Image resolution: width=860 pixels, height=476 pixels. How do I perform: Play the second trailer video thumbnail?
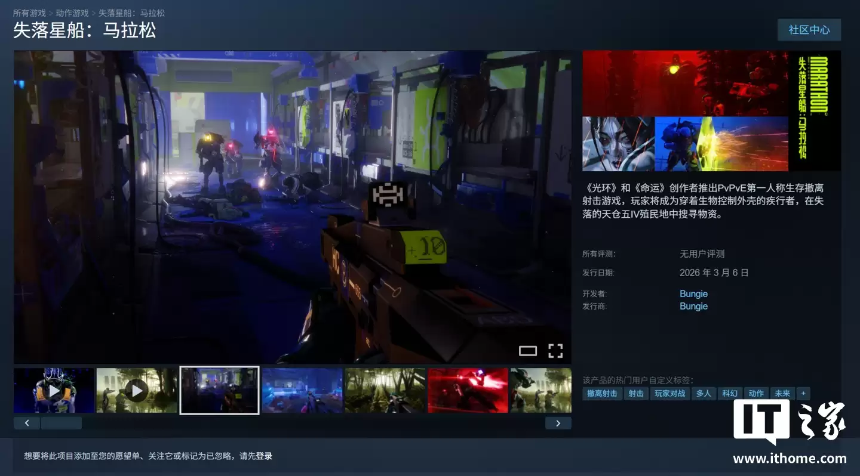tap(136, 391)
